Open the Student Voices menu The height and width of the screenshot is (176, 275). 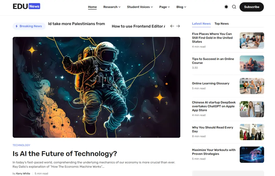click(140, 7)
